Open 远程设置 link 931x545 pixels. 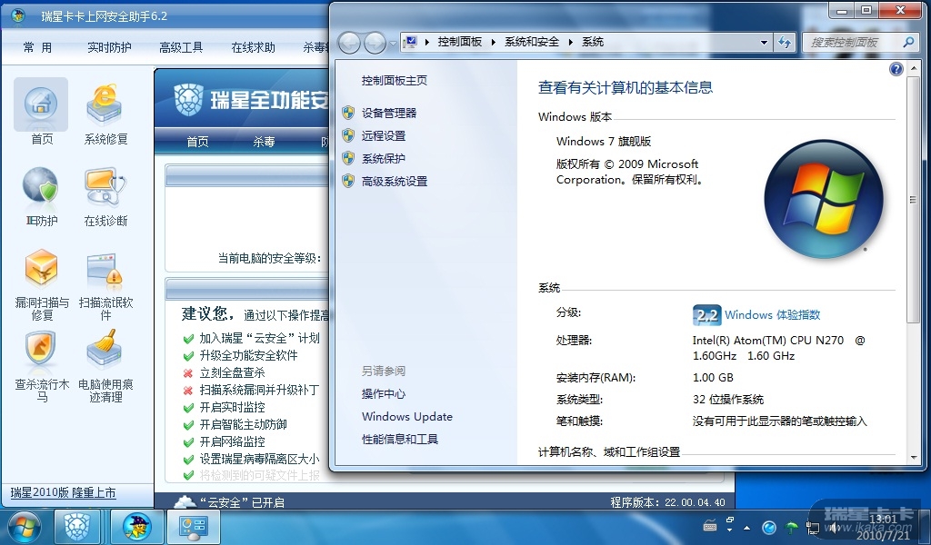(x=384, y=135)
